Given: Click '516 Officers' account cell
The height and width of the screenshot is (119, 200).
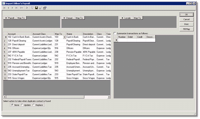Looking at the screenshot, I should 20,48.
